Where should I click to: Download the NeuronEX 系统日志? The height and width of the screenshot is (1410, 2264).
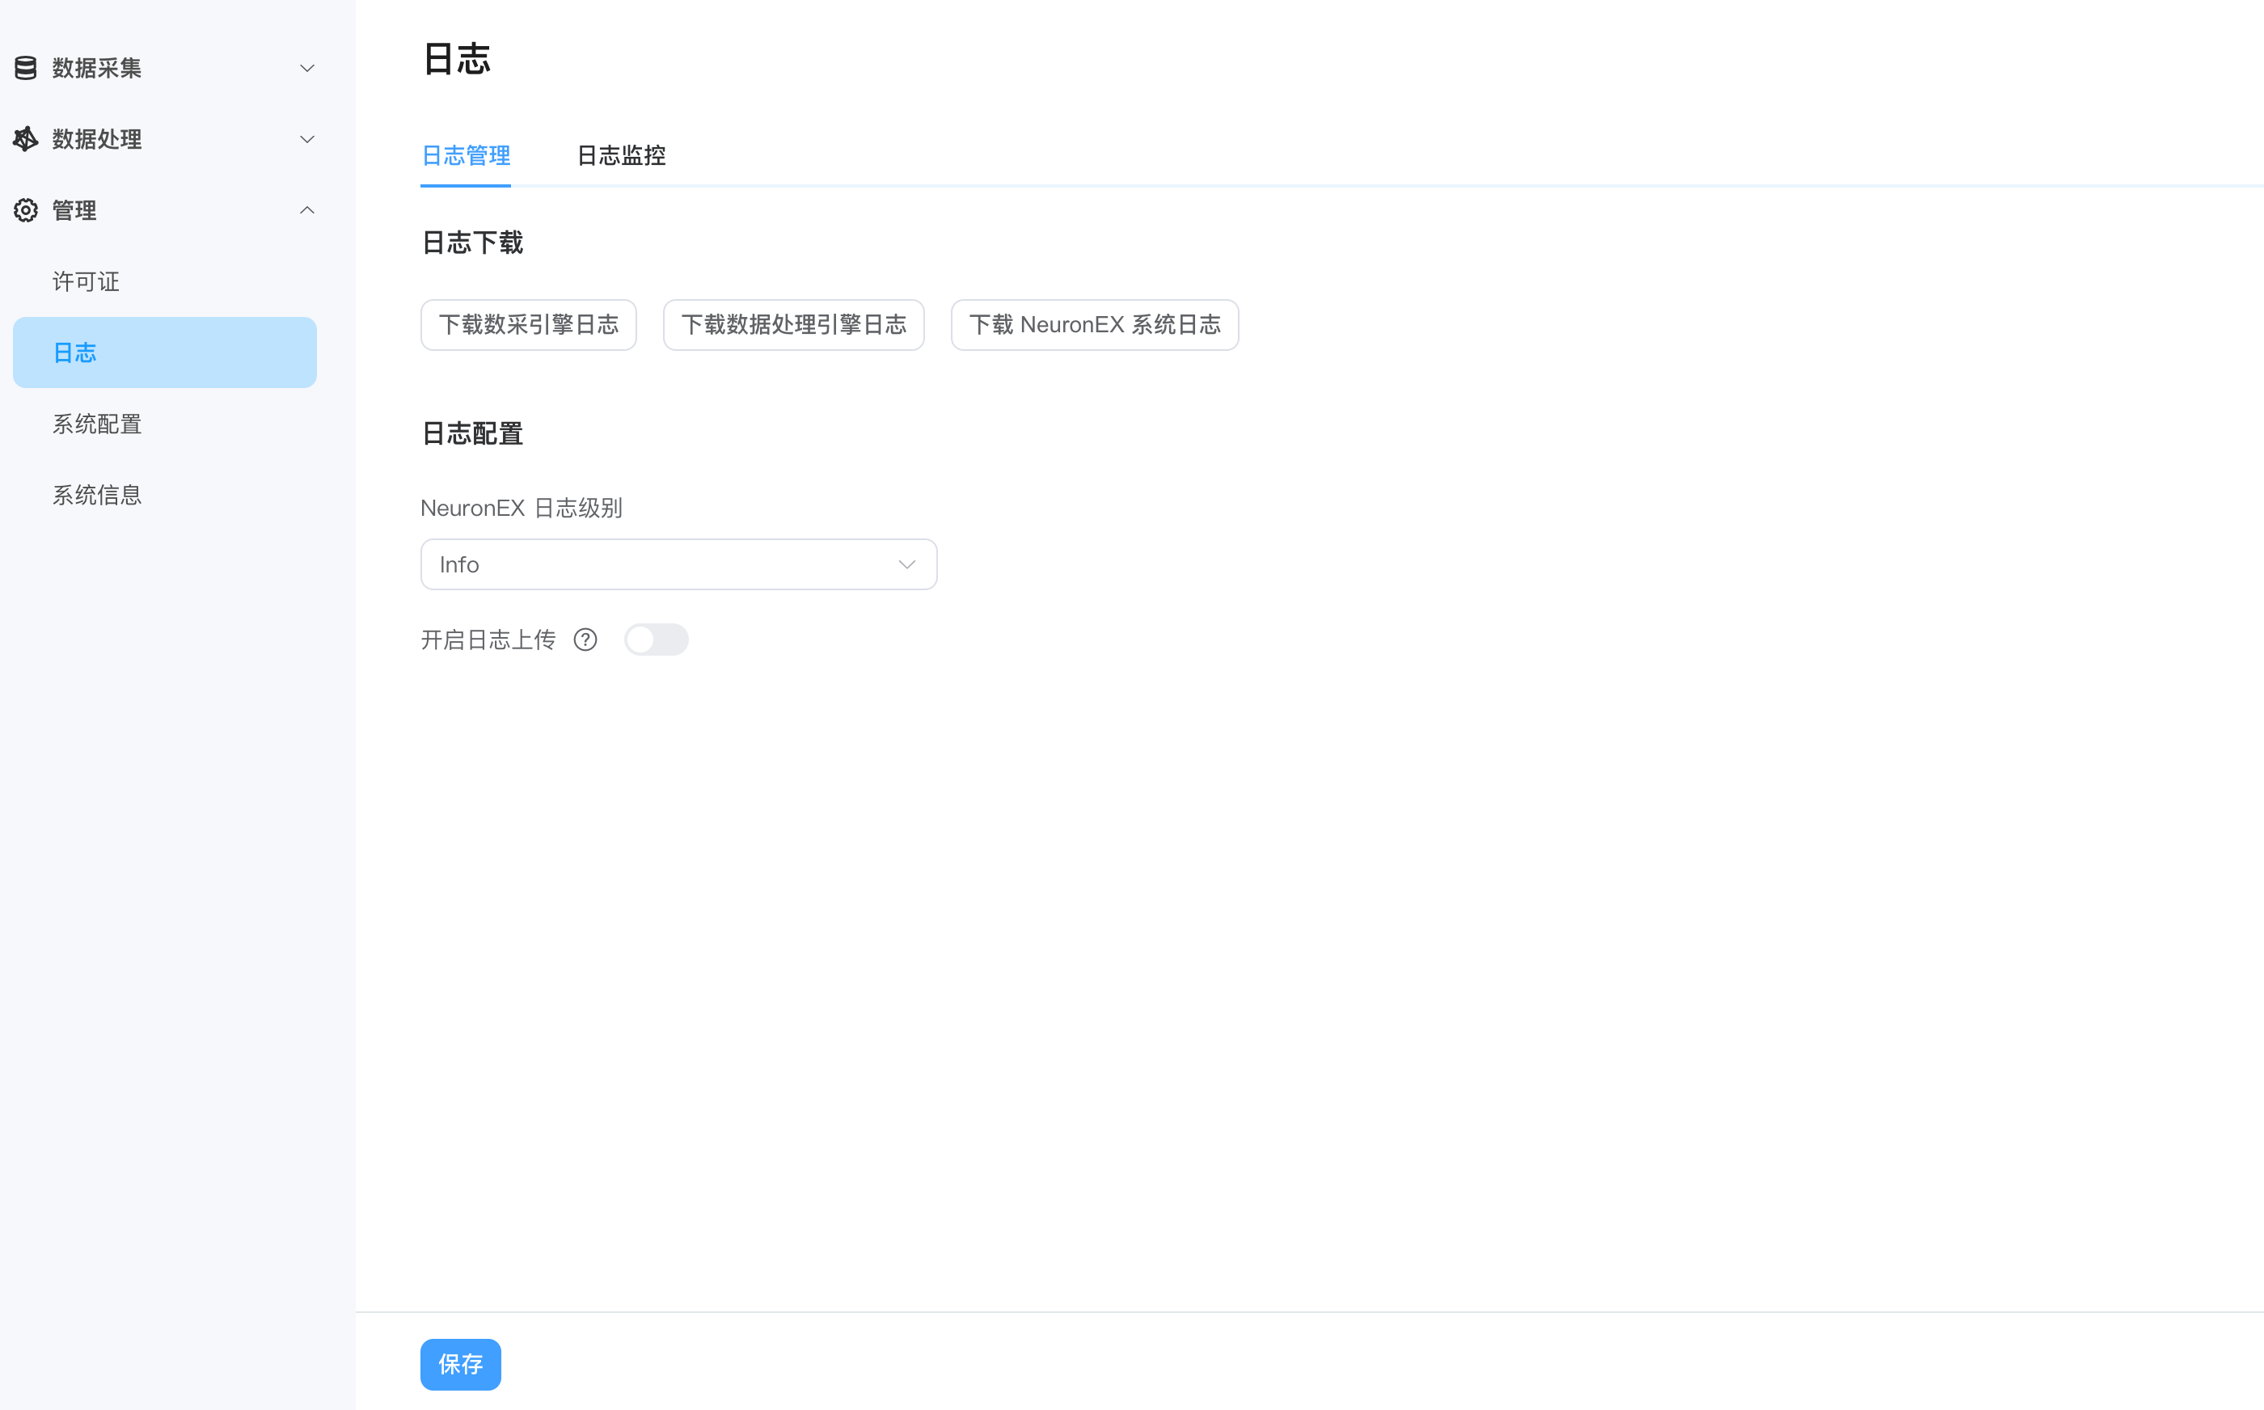coord(1095,324)
